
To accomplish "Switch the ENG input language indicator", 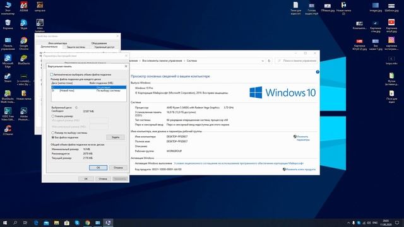I will tap(375, 223).
